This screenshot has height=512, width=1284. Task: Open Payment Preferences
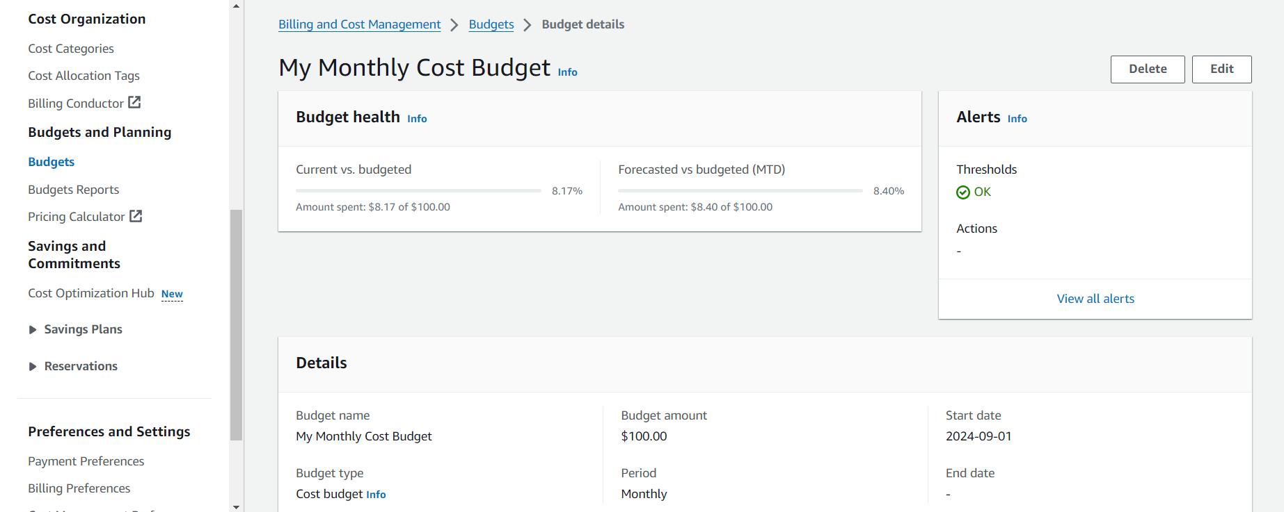86,461
